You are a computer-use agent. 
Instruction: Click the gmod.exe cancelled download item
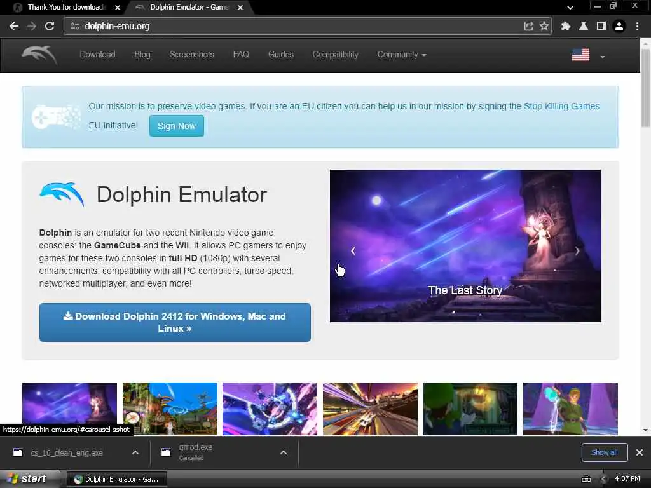195,452
